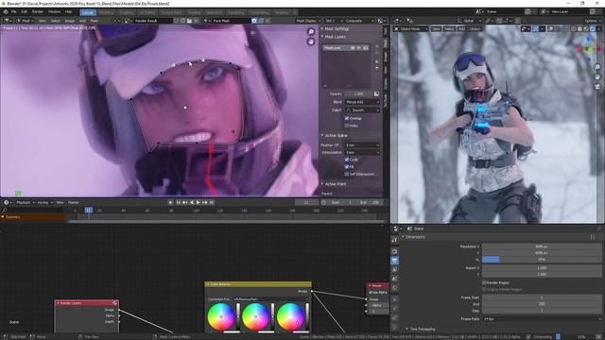Open the 3D viewport Object menu
605x340 pixels.
(x=475, y=28)
